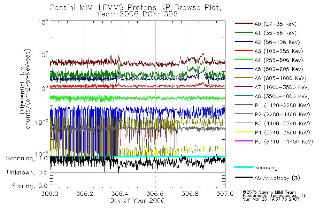
Task: Click the dark green A1 legend line swatch
Action: (x=244, y=32)
